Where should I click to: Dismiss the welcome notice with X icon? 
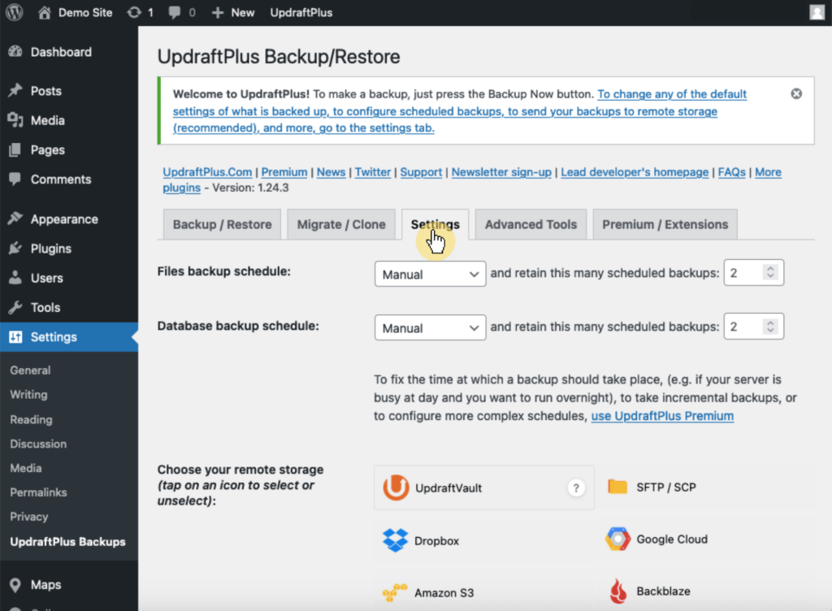point(796,94)
